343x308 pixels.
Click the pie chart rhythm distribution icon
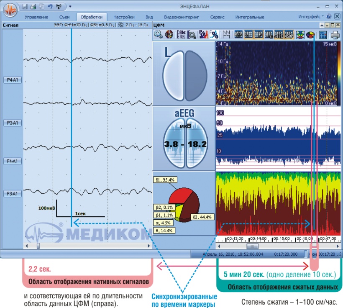click(310, 35)
